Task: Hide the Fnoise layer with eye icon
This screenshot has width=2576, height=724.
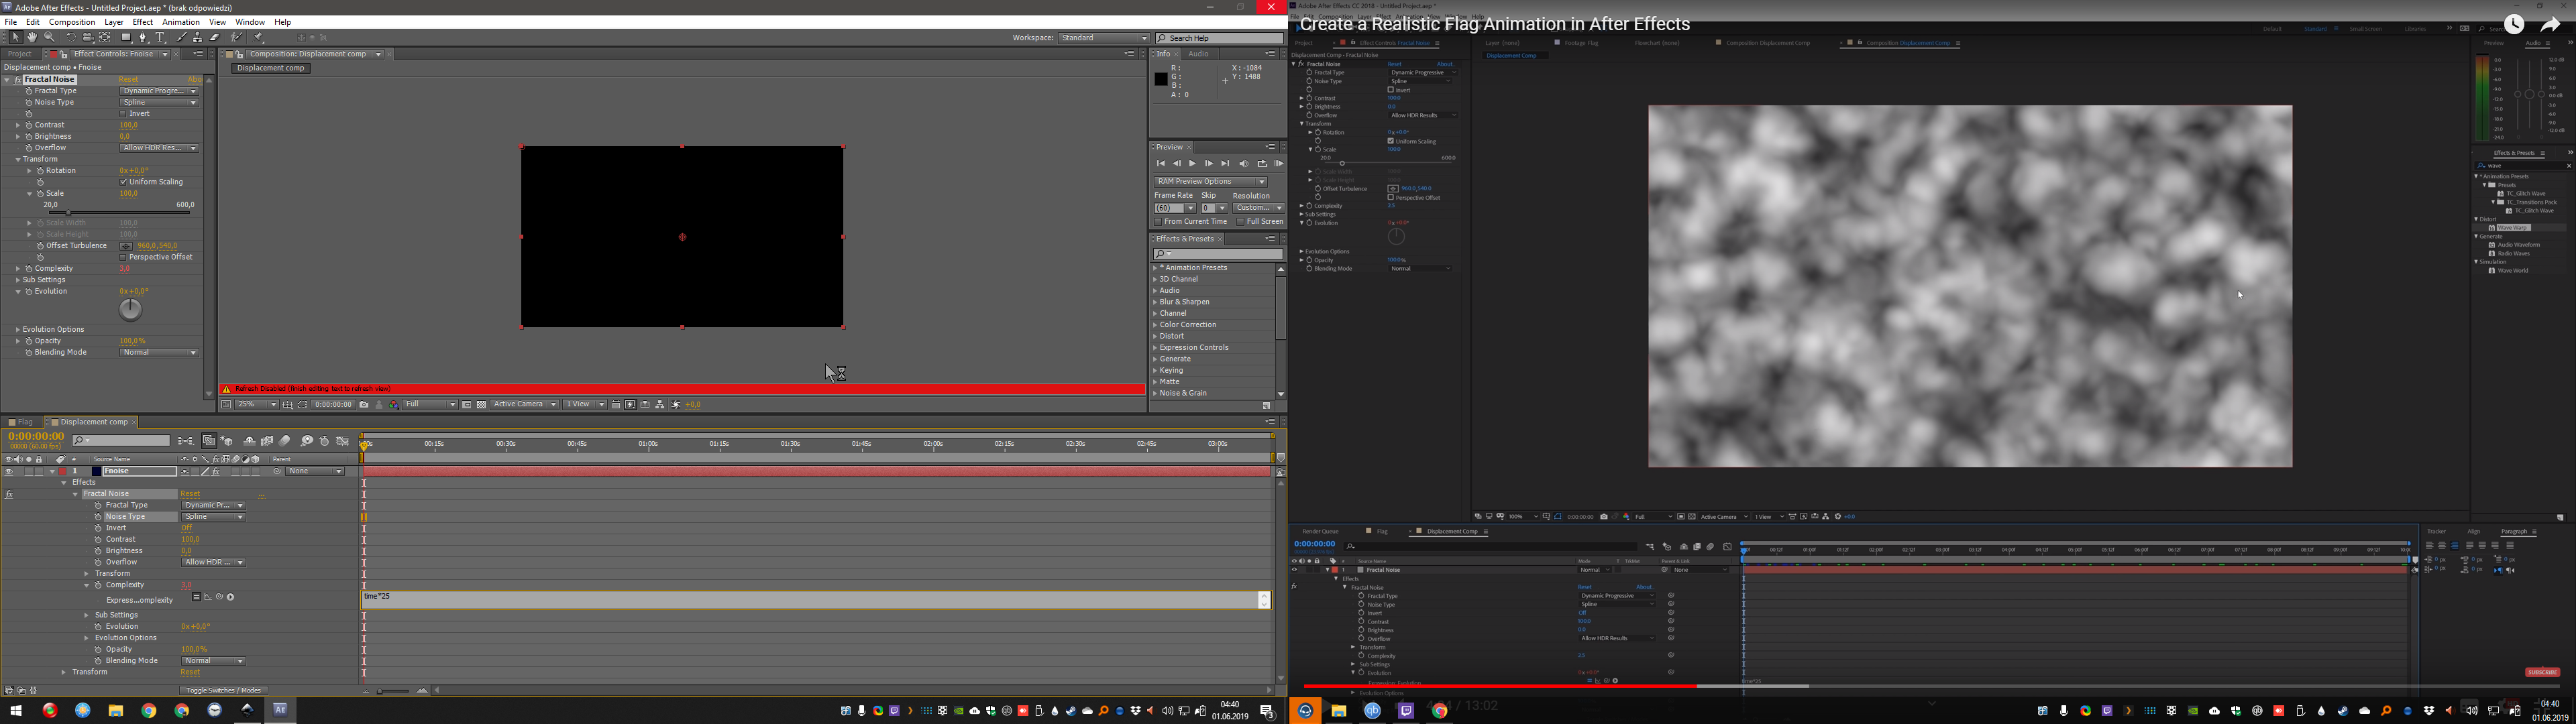Action: (x=8, y=471)
